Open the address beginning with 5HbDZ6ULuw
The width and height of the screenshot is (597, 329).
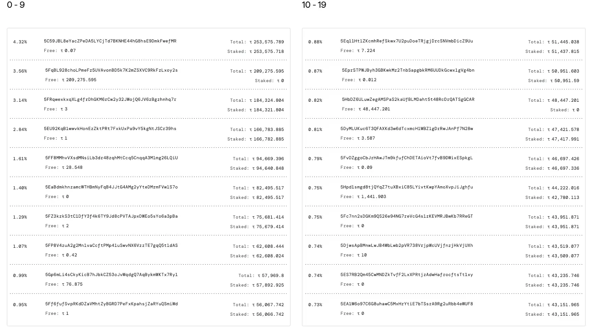[408, 100]
